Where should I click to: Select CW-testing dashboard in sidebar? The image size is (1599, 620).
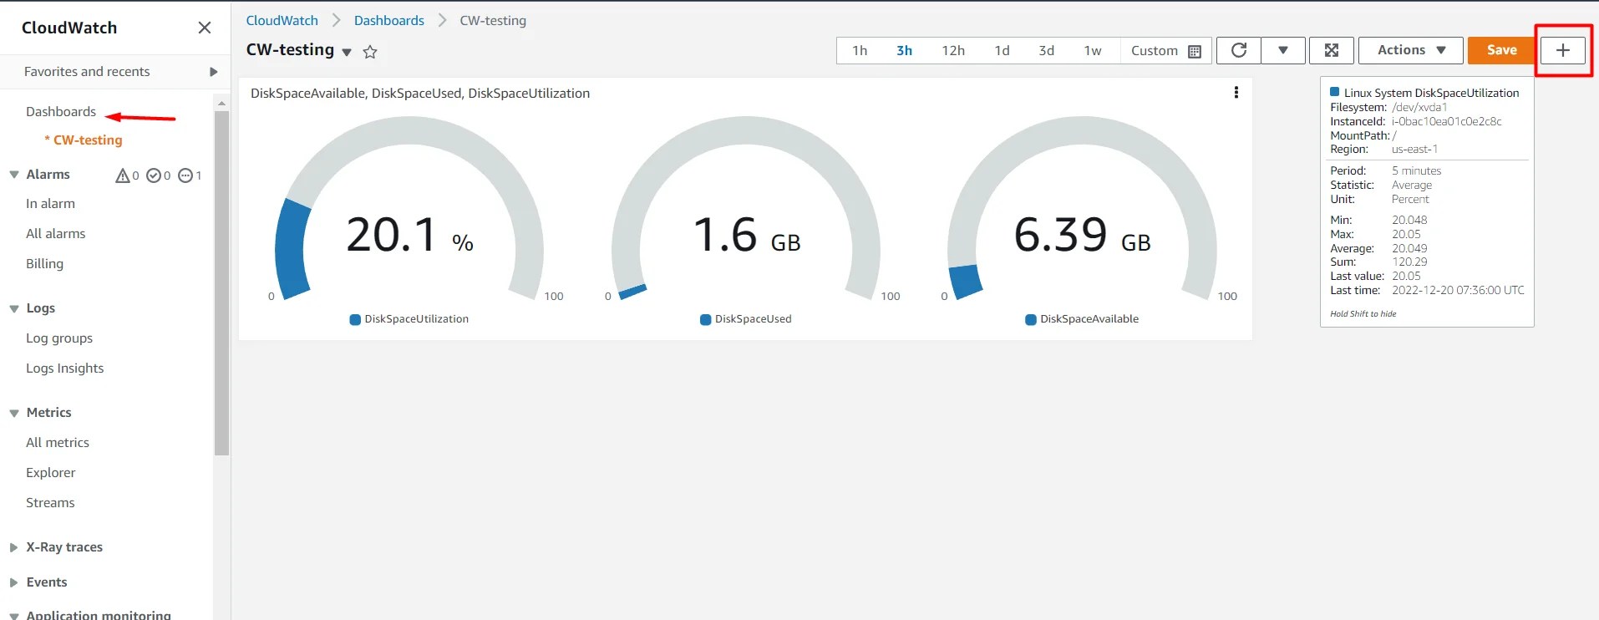(x=88, y=140)
